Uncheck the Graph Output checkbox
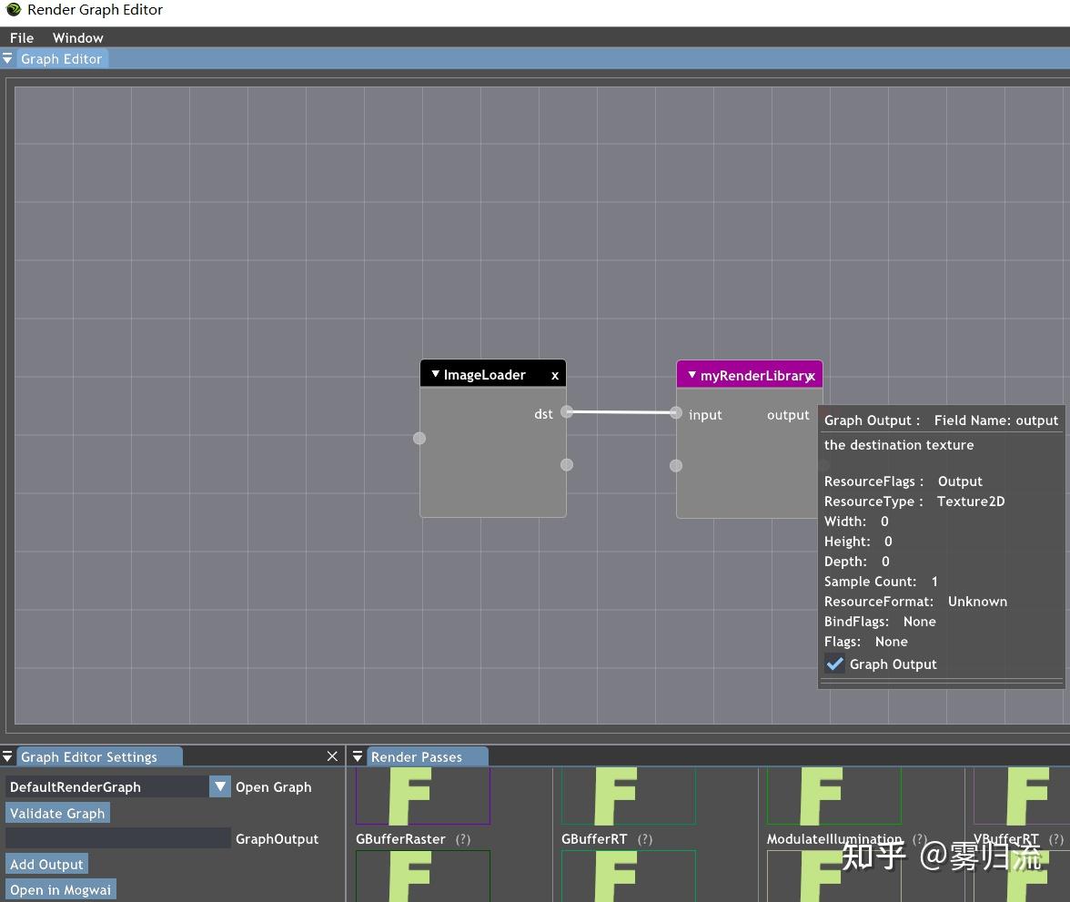This screenshot has width=1070, height=902. [x=834, y=664]
